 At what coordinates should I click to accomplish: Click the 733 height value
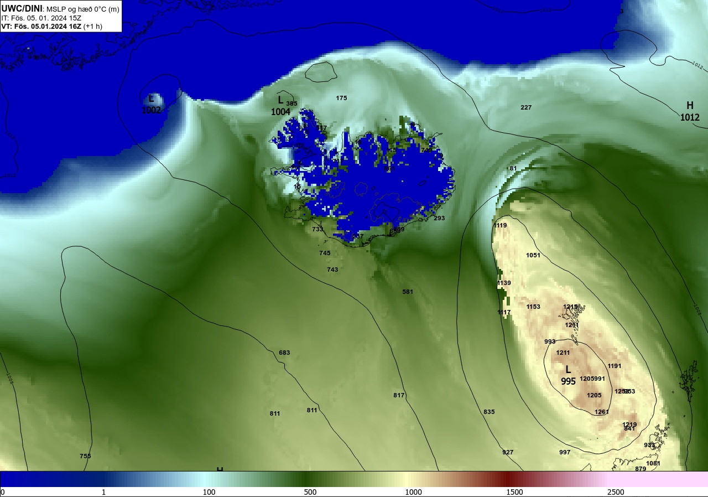point(317,229)
